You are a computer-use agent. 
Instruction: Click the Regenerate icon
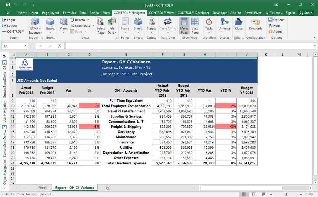[72, 26]
